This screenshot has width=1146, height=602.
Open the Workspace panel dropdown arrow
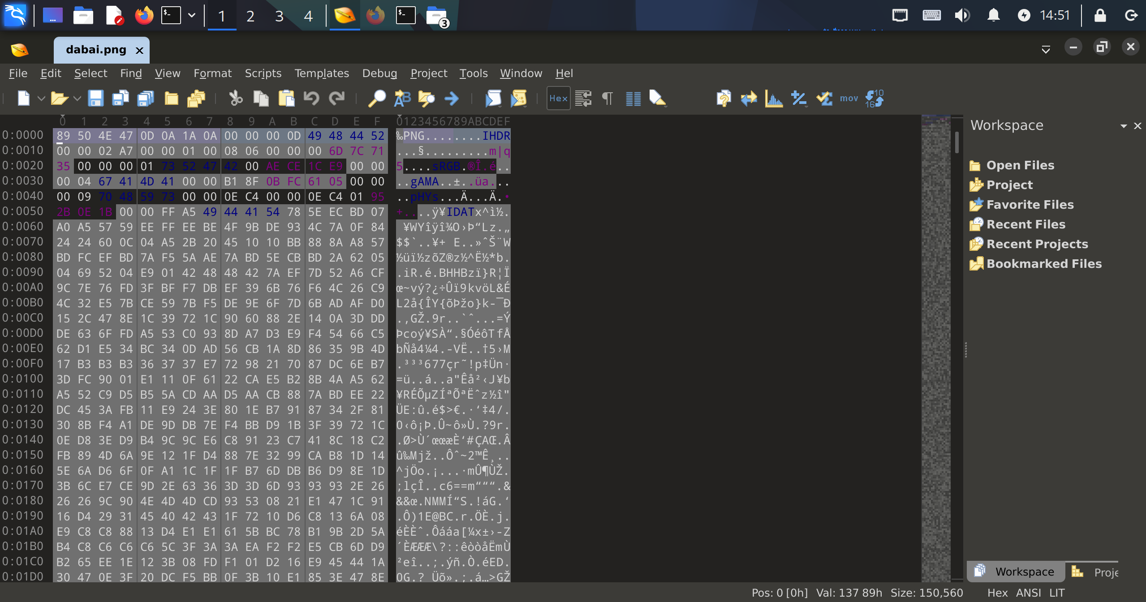(1123, 126)
